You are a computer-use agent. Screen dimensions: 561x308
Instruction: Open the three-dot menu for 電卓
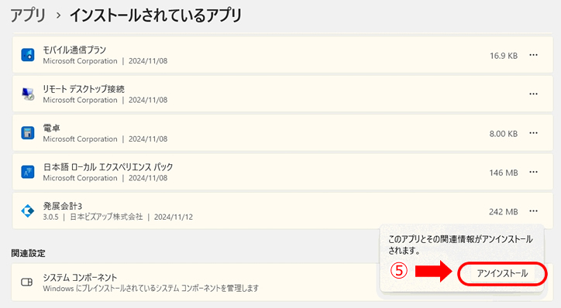(x=533, y=133)
